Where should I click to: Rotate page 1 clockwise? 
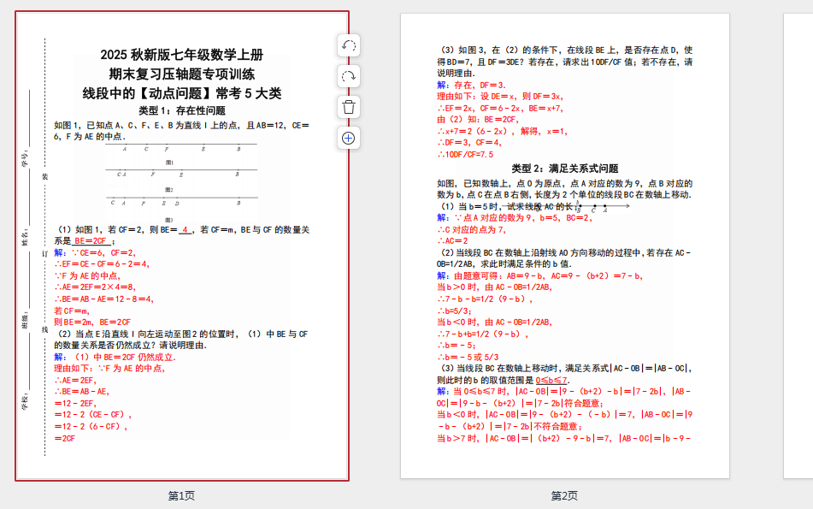(349, 76)
